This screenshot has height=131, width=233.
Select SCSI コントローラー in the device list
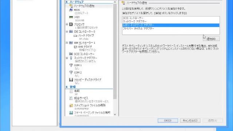click(171, 18)
